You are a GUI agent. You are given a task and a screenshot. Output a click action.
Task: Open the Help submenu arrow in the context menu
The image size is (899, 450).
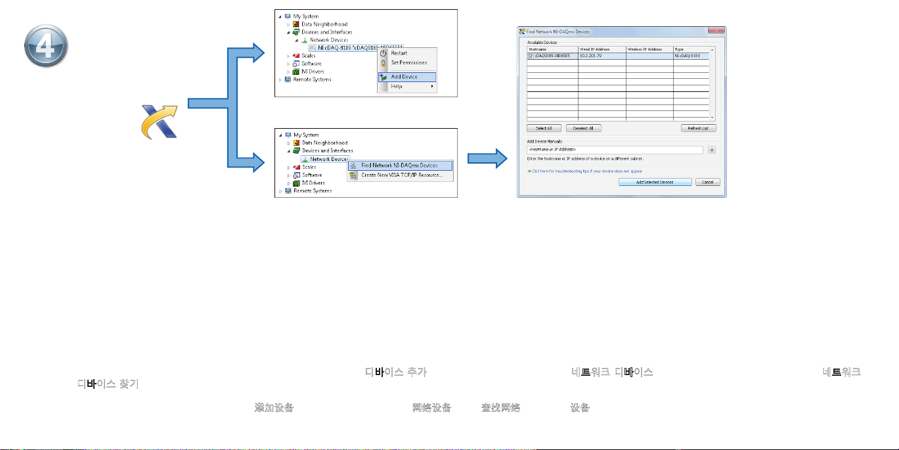pyautogui.click(x=432, y=86)
